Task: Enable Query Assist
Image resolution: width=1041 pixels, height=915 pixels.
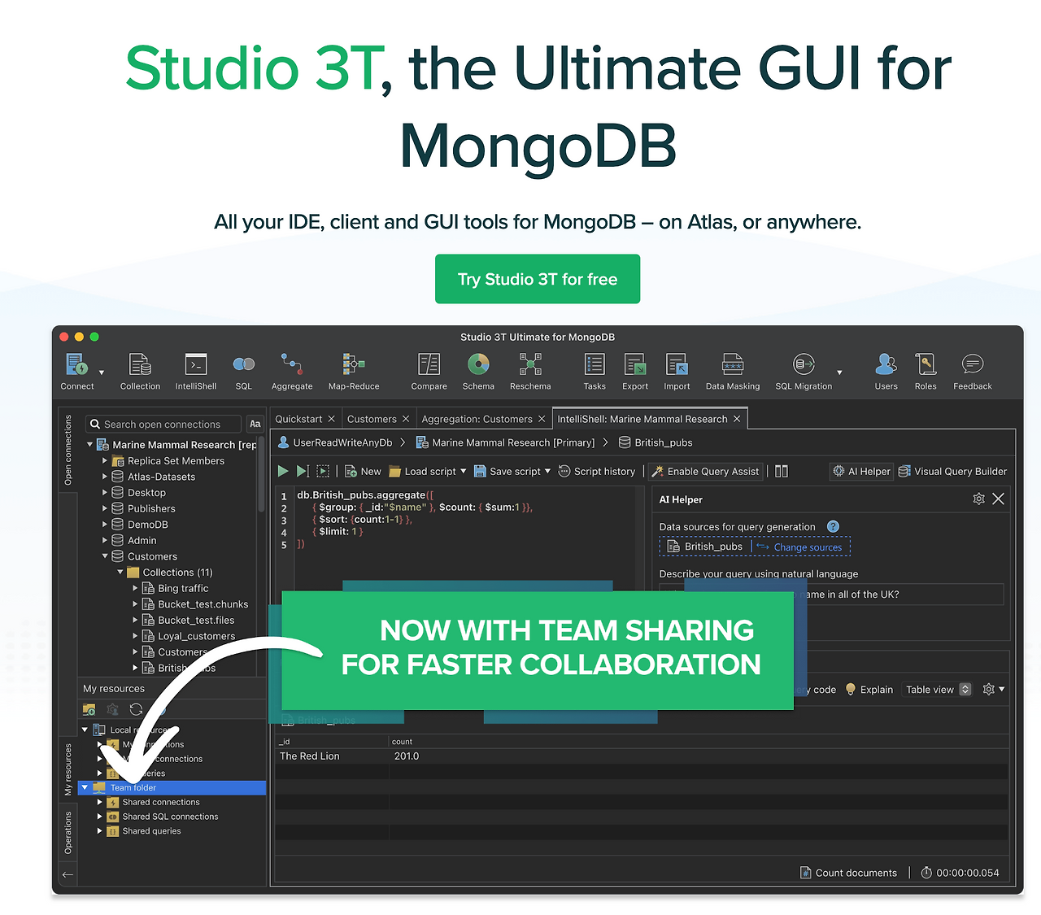Action: pos(704,471)
